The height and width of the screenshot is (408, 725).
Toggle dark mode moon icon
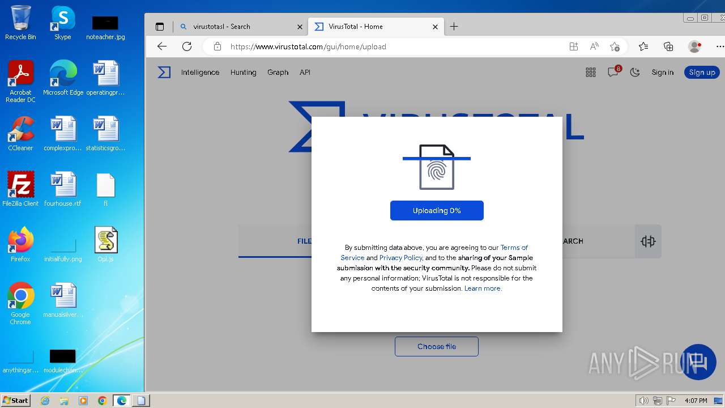[635, 72]
